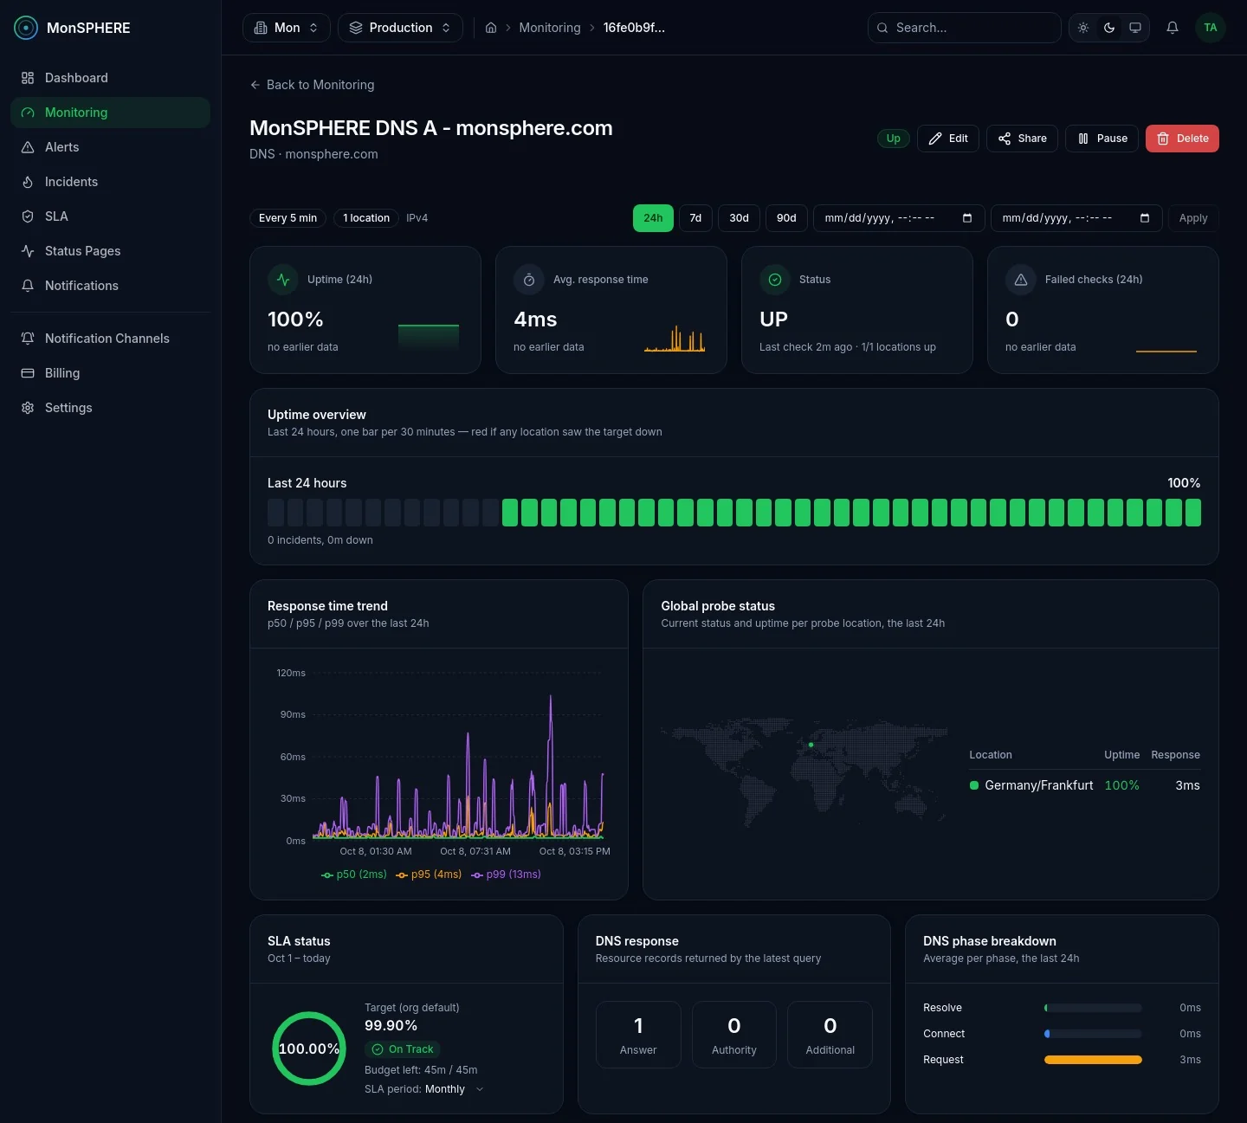Pause the monitor

point(1102,139)
